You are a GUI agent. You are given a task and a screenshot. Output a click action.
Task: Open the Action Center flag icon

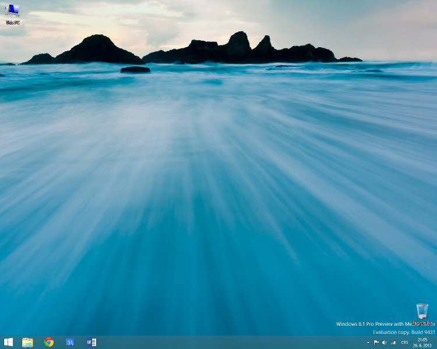coord(376,343)
